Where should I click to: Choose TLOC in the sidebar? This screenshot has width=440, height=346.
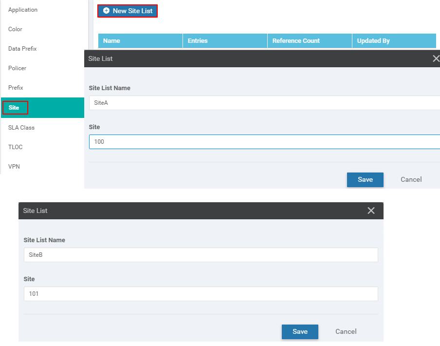coord(16,147)
